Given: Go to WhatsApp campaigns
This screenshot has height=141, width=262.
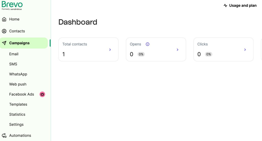Looking at the screenshot, I should (18, 74).
